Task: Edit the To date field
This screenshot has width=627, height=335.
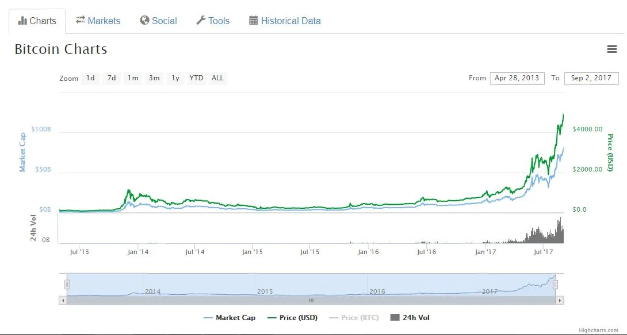Action: [591, 78]
